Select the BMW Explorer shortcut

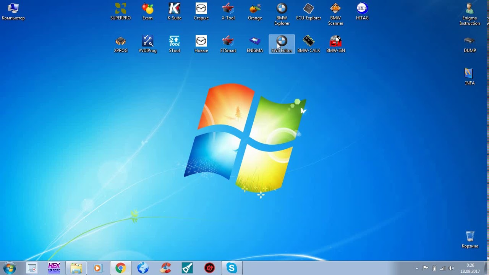(x=282, y=15)
